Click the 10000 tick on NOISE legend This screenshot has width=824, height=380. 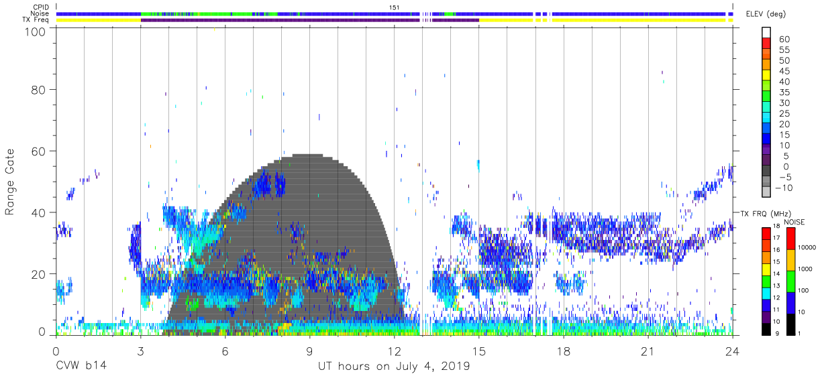[x=808, y=248]
